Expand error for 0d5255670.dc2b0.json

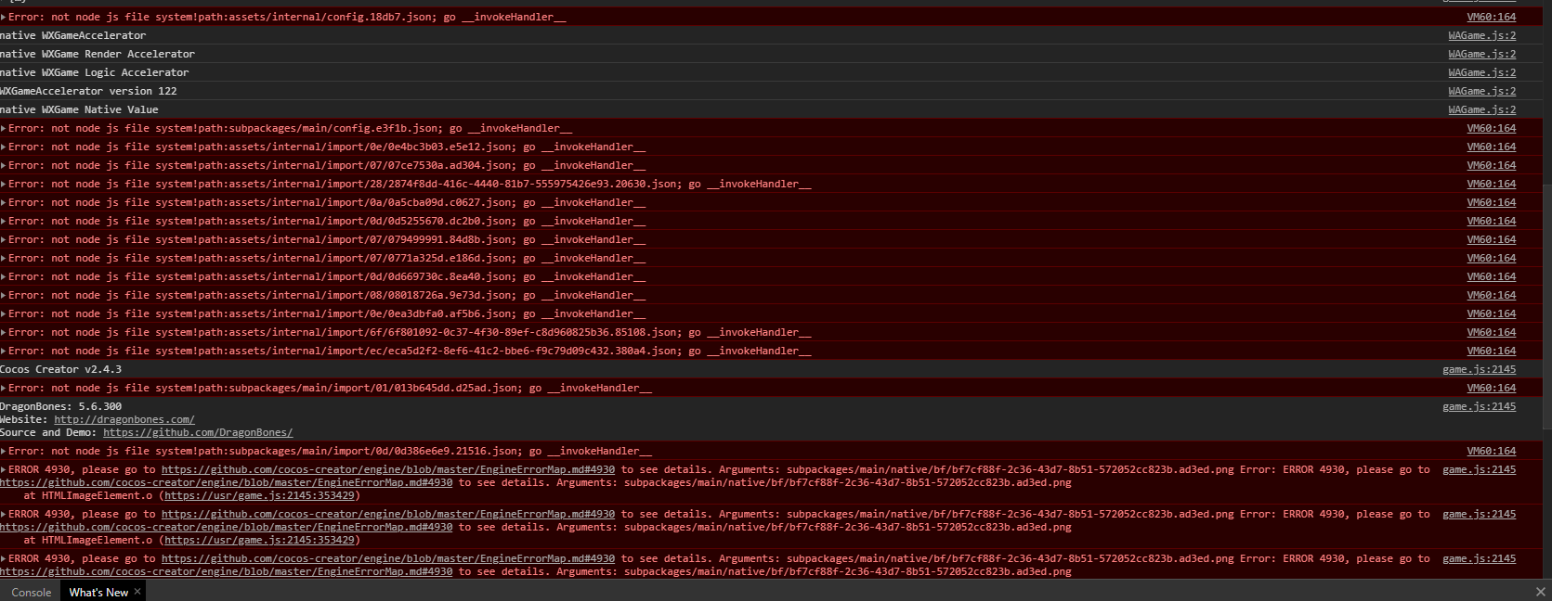click(x=4, y=221)
